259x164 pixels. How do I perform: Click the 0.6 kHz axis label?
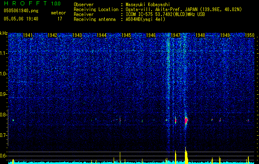[x=4, y=156]
